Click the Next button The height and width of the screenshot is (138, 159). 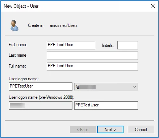point(110,130)
